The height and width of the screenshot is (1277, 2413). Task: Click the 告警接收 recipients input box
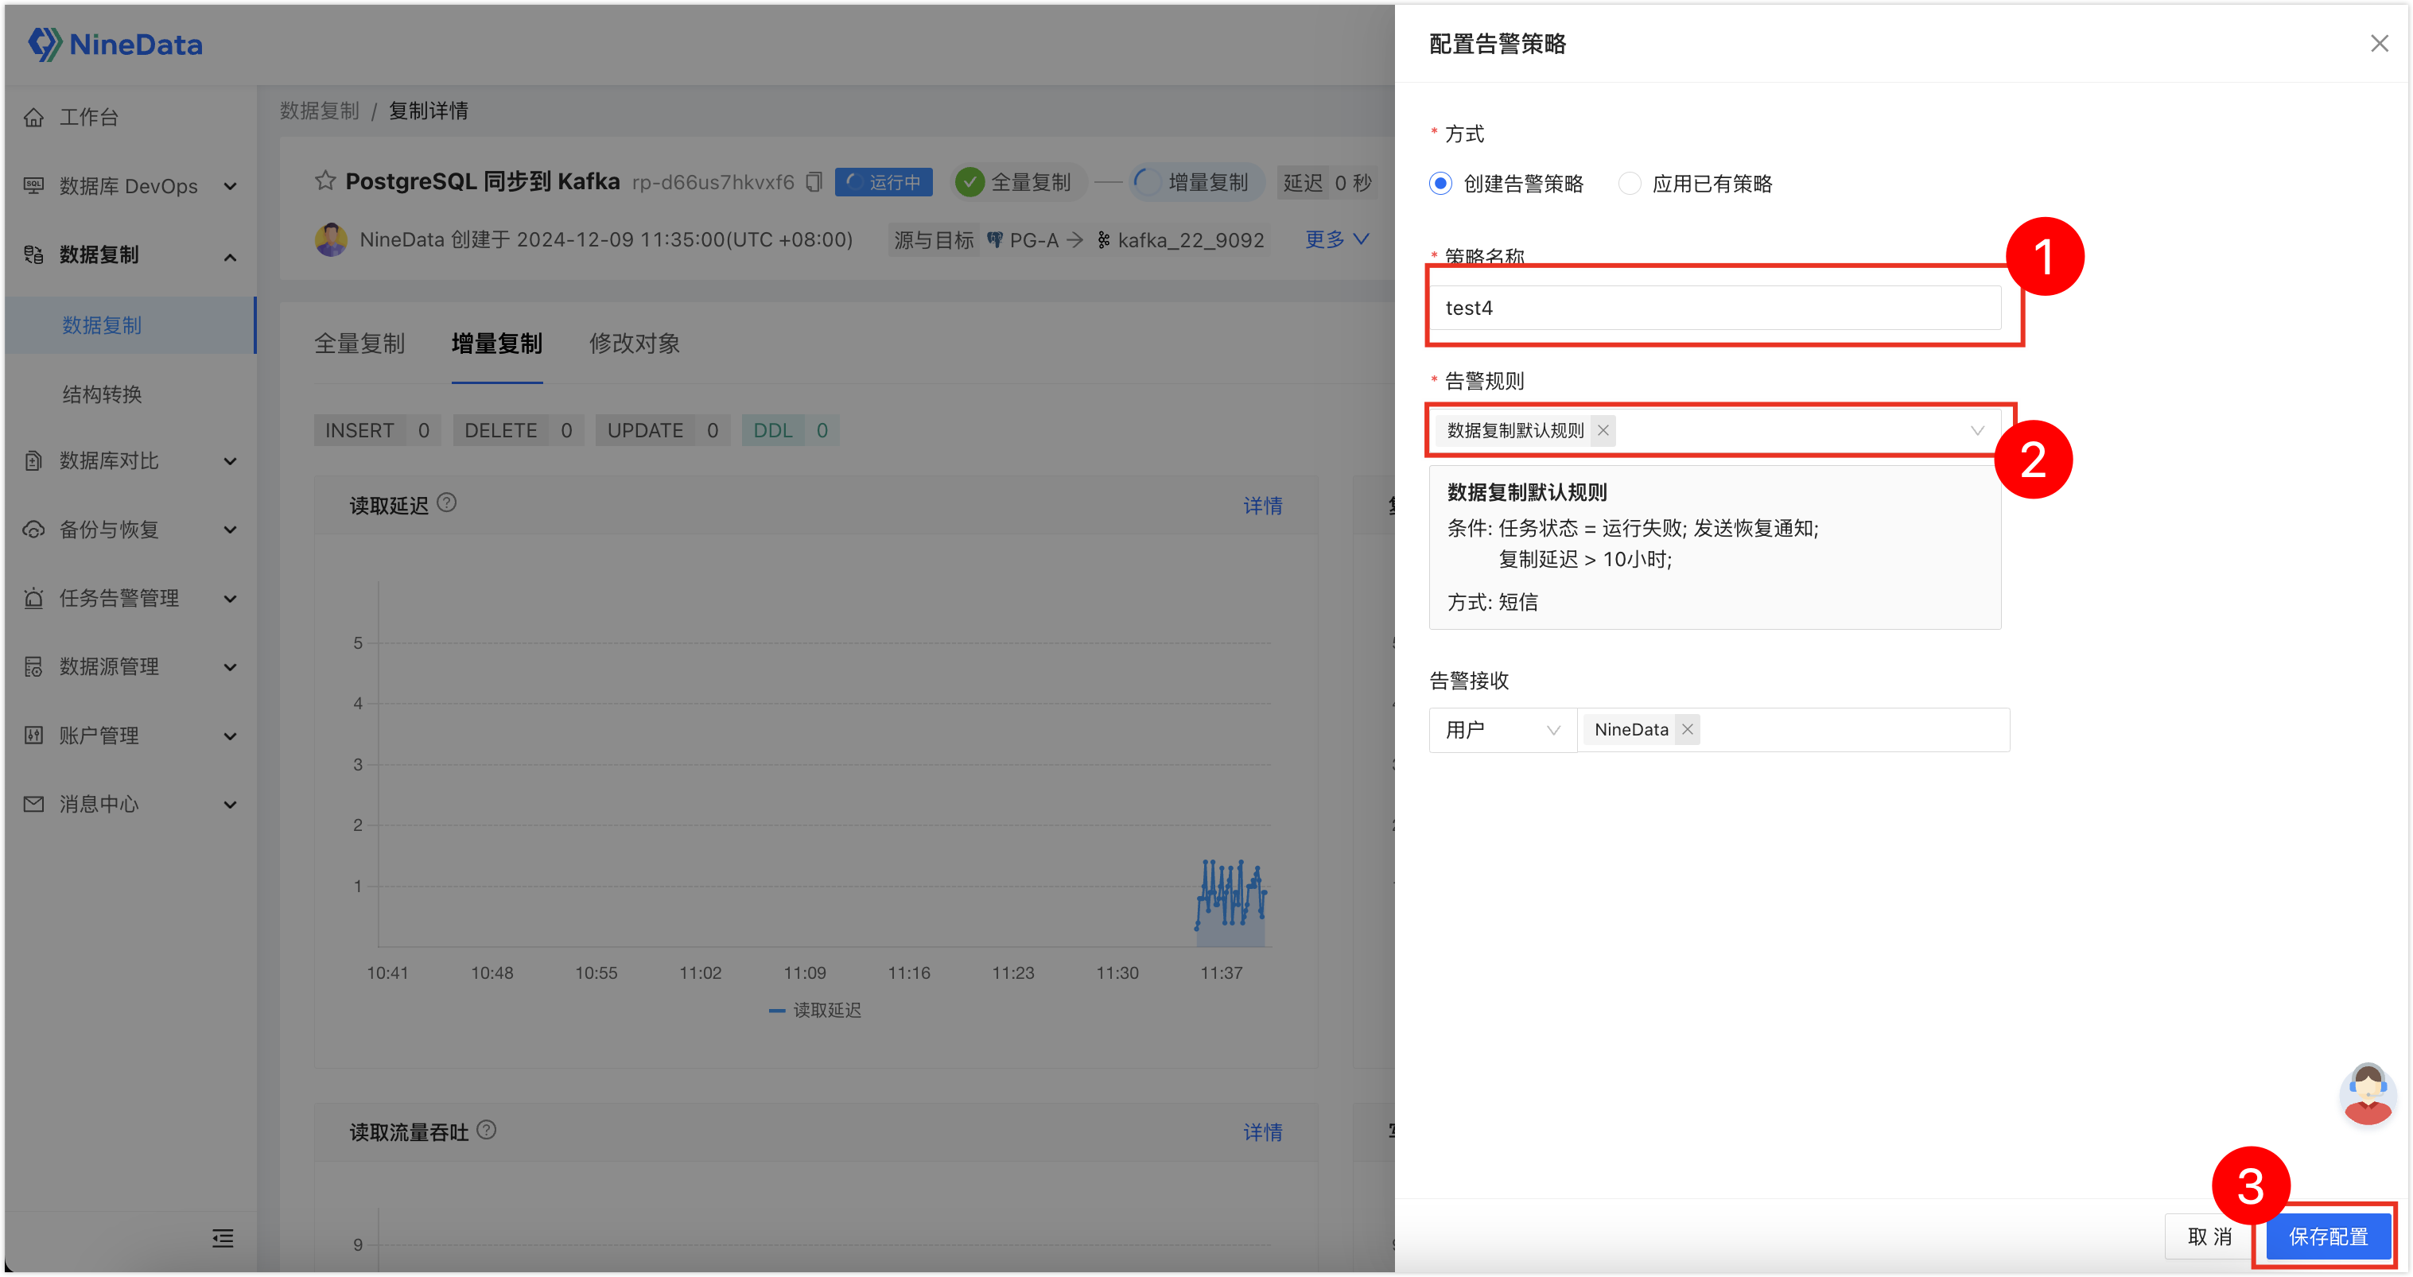[1793, 729]
